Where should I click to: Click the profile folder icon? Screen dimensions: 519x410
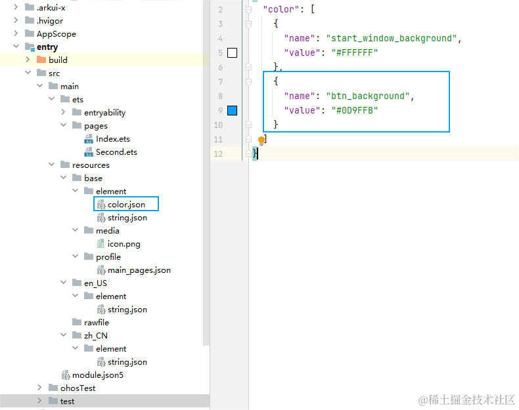coord(89,256)
